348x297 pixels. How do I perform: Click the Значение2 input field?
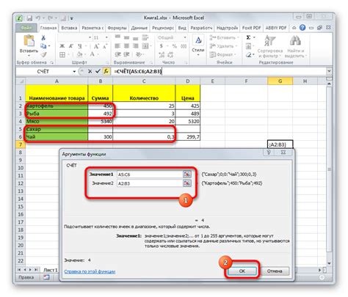150,183
